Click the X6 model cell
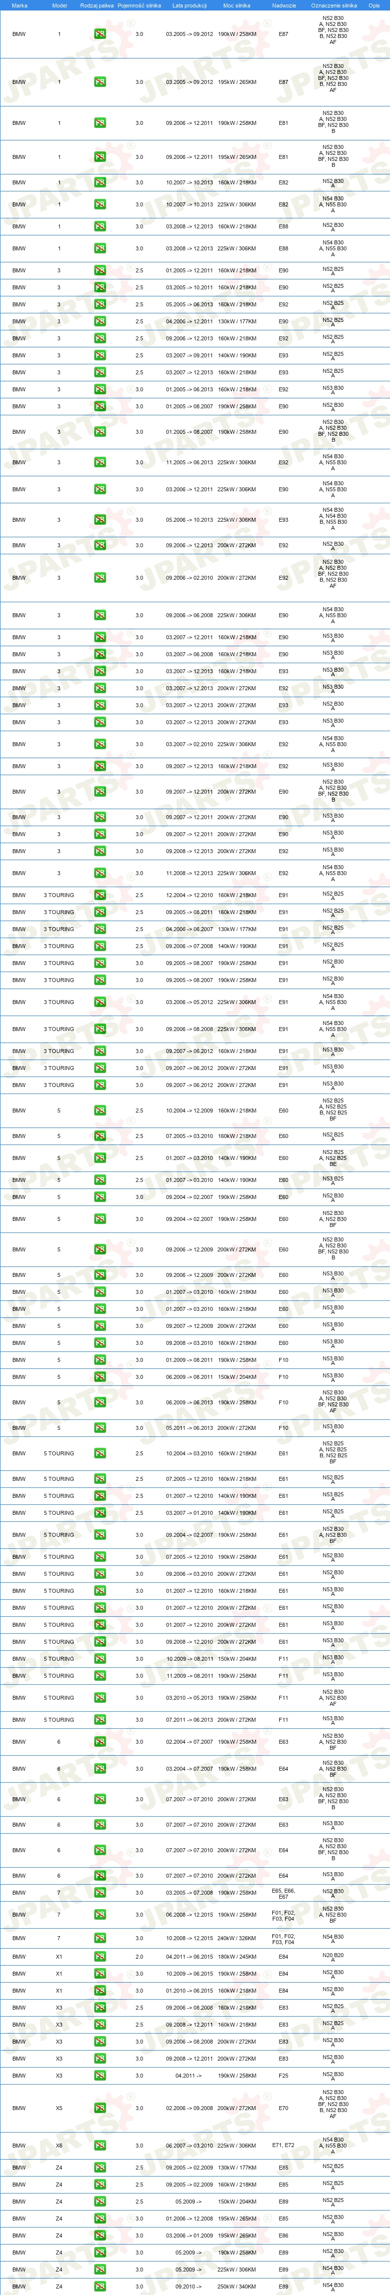The image size is (390, 2295). (59, 2146)
